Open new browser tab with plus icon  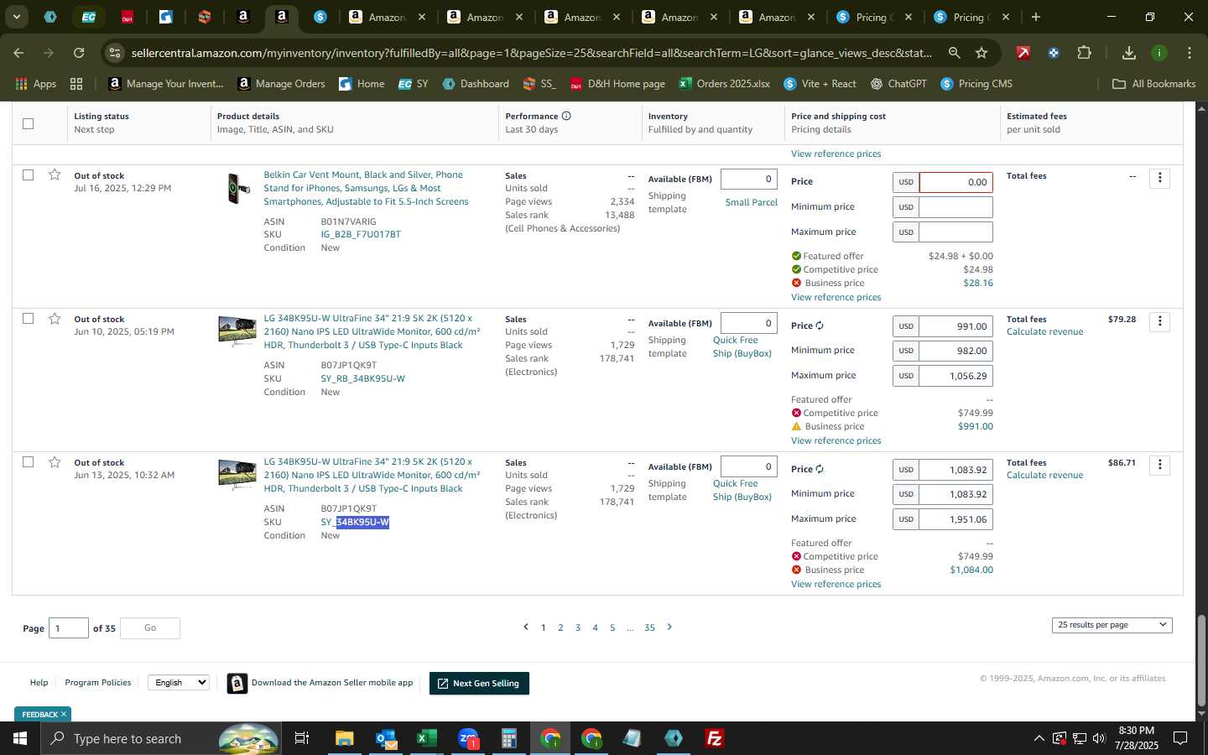[x=1036, y=17]
